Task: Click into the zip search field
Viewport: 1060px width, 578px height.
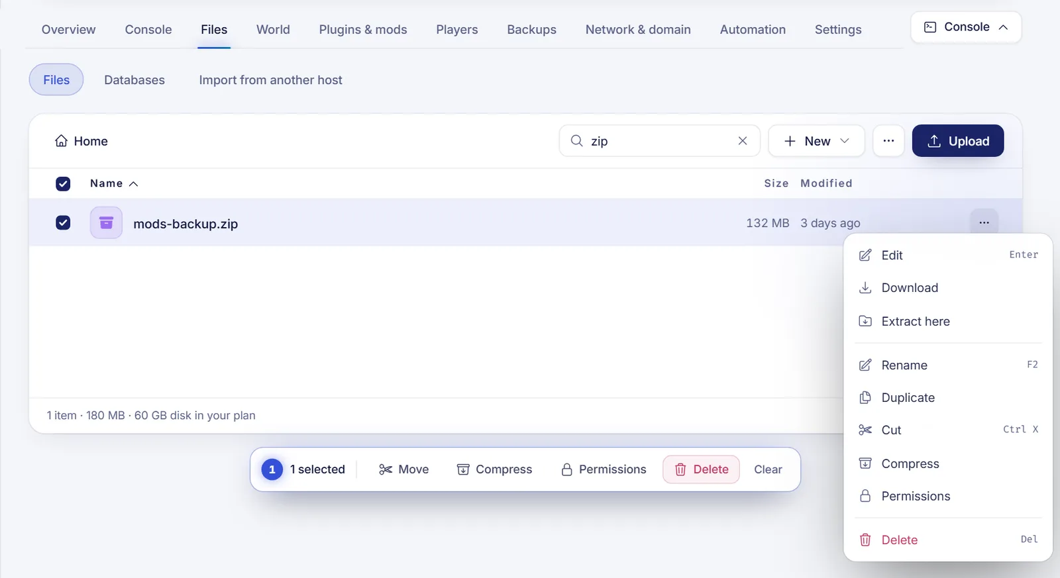Action: point(659,141)
